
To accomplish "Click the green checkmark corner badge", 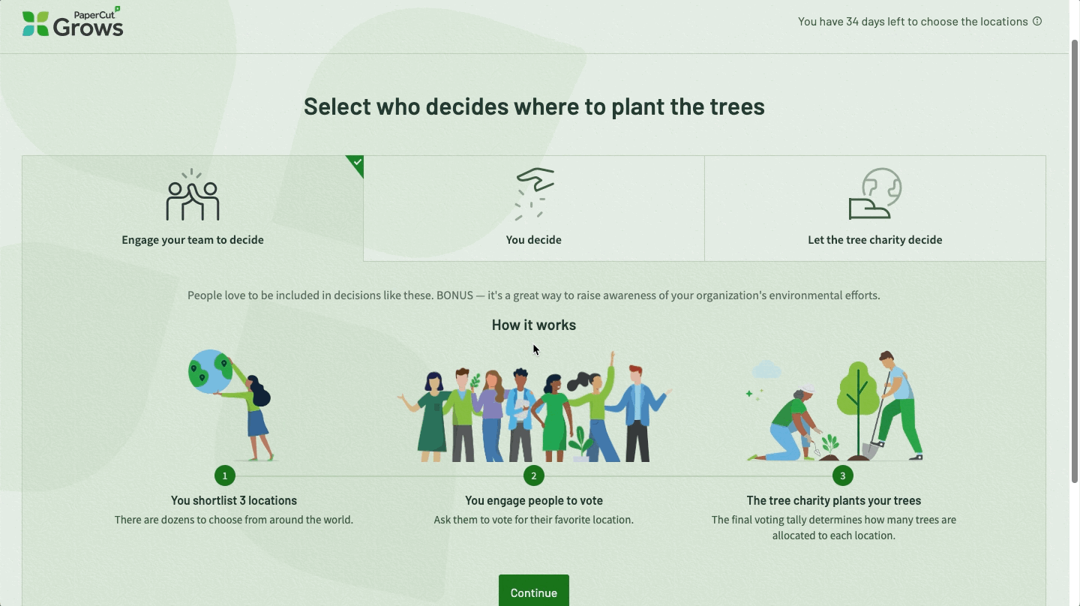I will [357, 163].
